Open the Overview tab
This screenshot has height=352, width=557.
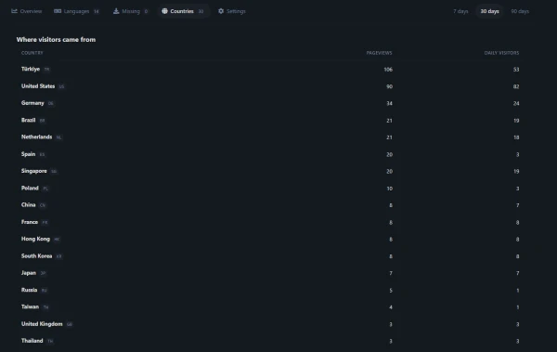(27, 11)
